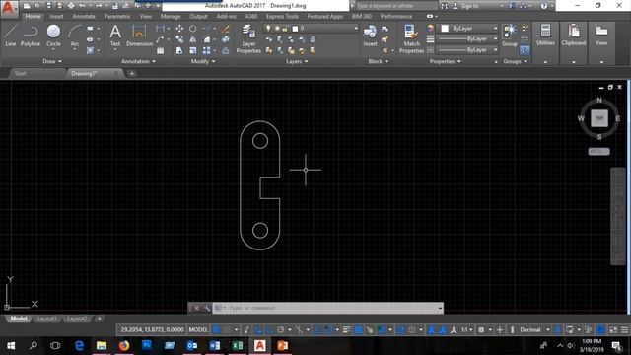Open the ByLayer color dropdown

click(495, 29)
